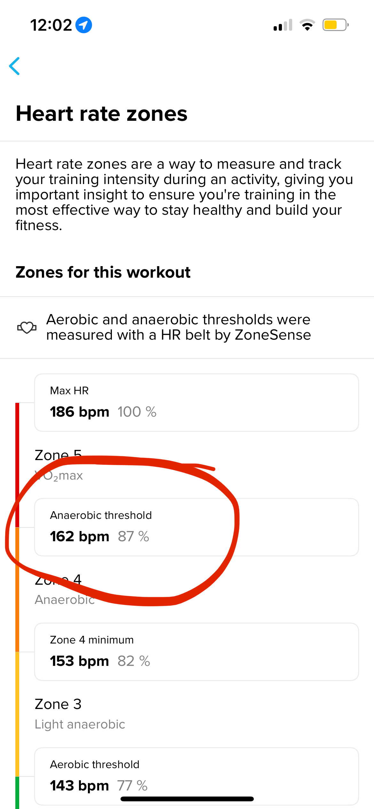374x809 pixels.
Task: Tap the Zones for this workout heading
Action: [x=103, y=272]
